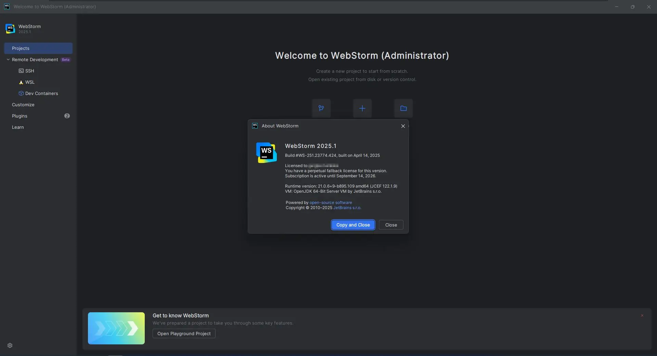The height and width of the screenshot is (356, 657).
Task: Open Dev Containers
Action: [41, 93]
